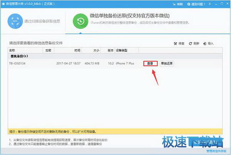Screen dimensions: 231x155
Task: Click the app logo in title bar
Action: tap(3, 4)
